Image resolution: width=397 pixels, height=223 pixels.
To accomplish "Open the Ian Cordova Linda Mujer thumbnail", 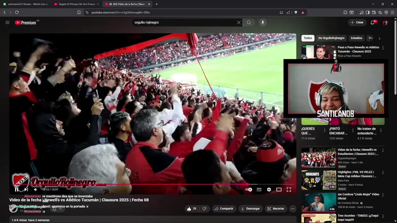I will (319, 202).
